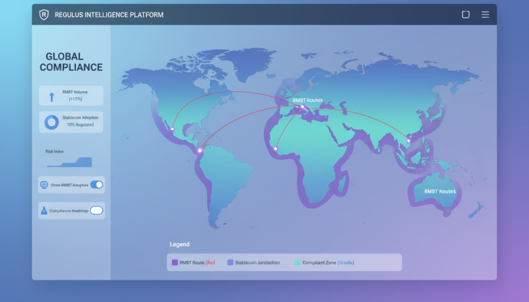This screenshot has width=529, height=302.
Task: Click the RMBT Volume up-arrow icon
Action: (x=52, y=96)
